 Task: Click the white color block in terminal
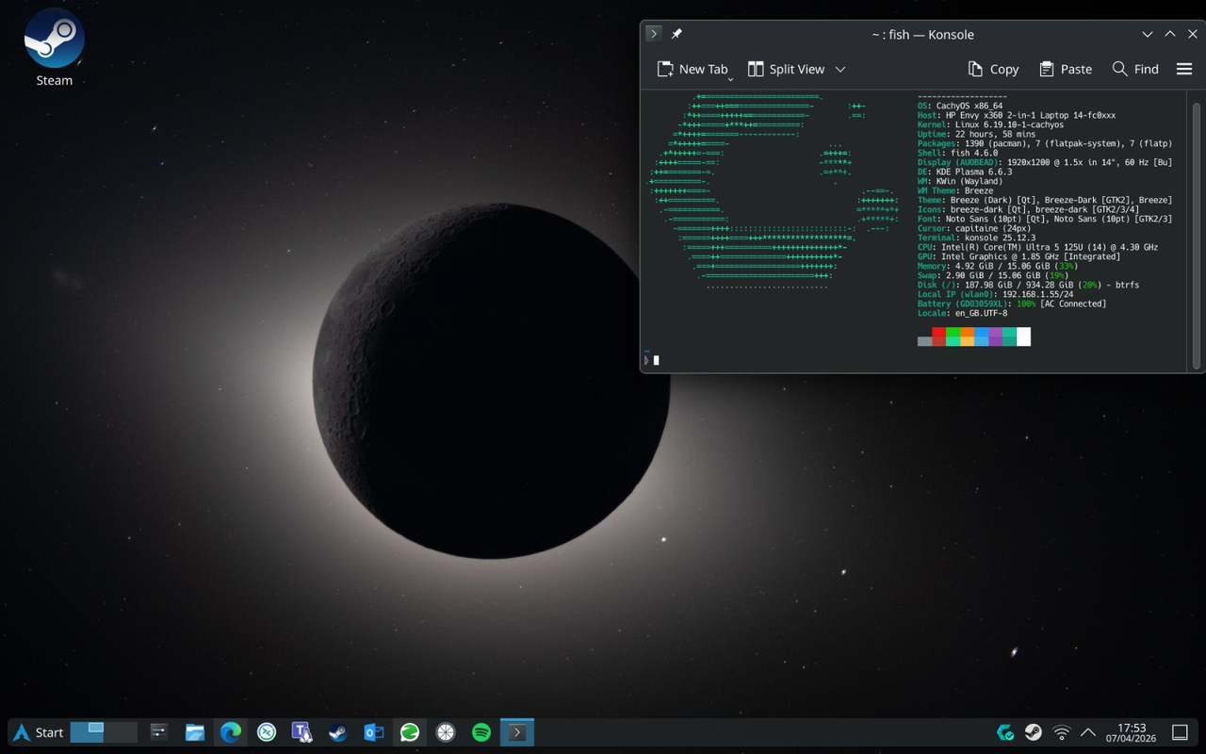1023,336
